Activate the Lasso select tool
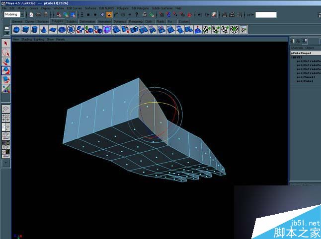Viewport: 321px width, 239px height. pos(5,52)
